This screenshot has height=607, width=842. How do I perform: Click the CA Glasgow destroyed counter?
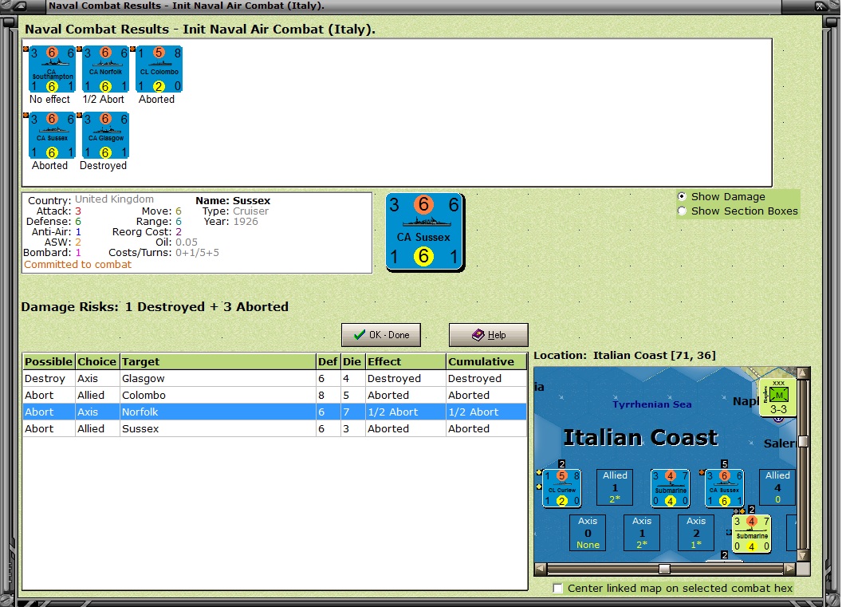106,136
